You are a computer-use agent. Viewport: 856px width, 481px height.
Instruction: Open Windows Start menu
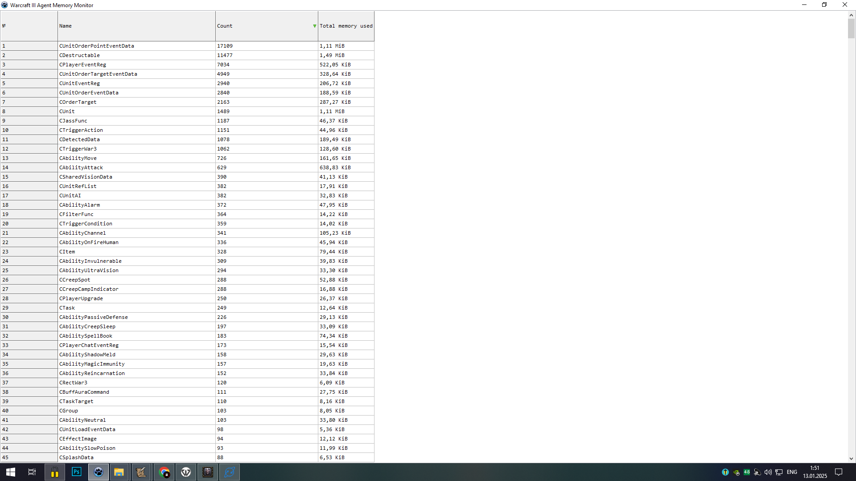pos(11,472)
